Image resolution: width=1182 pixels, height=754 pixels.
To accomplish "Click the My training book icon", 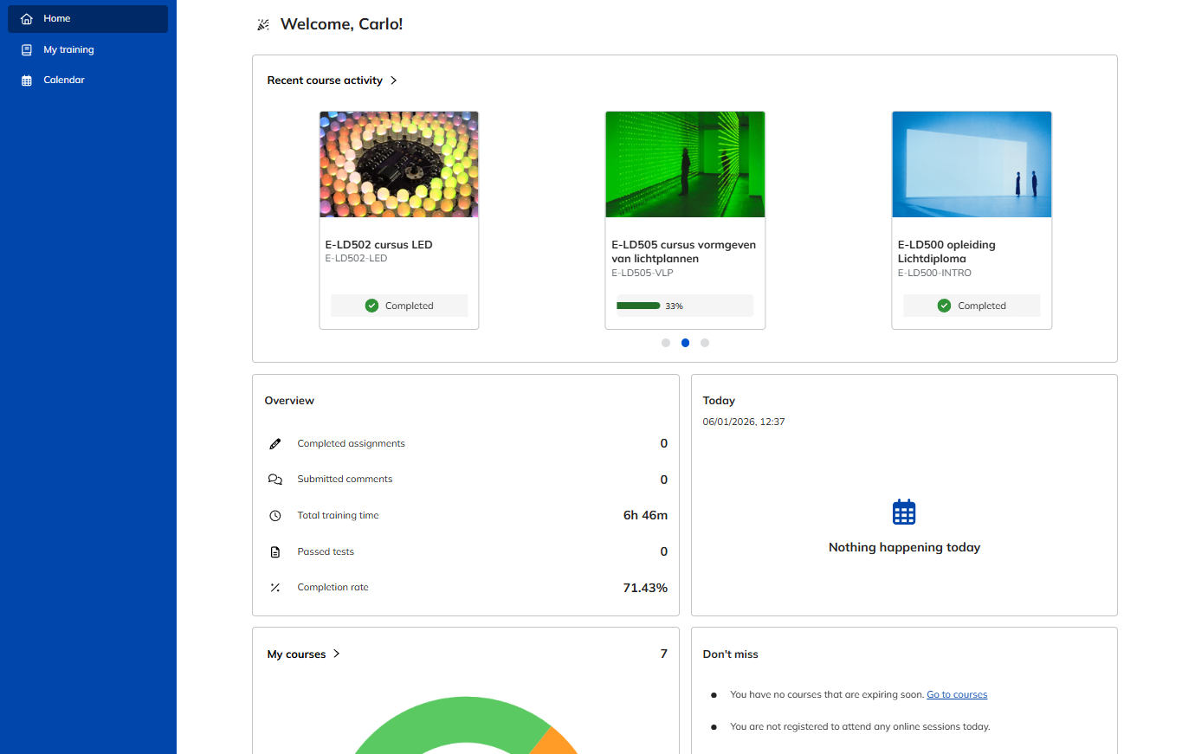I will point(27,50).
